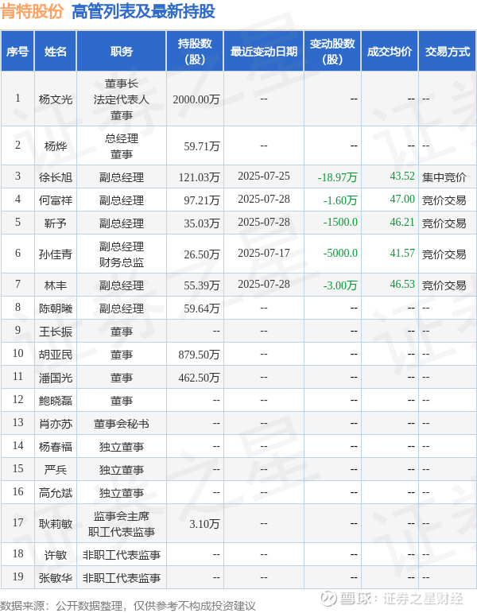Click the name 何富祥

coord(56,200)
